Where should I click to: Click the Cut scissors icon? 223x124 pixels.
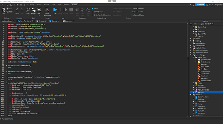tap(7, 9)
